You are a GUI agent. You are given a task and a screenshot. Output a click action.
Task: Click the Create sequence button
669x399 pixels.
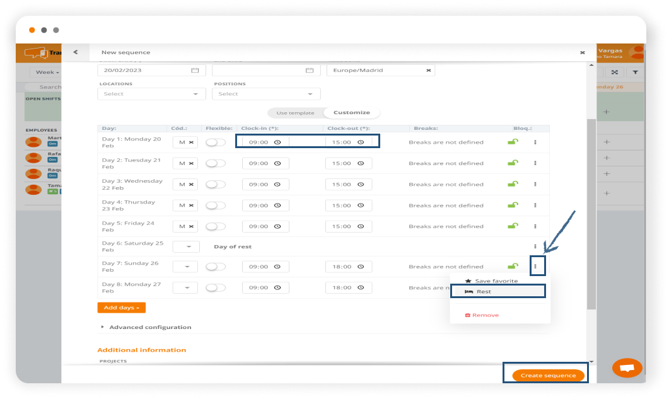[547, 375]
